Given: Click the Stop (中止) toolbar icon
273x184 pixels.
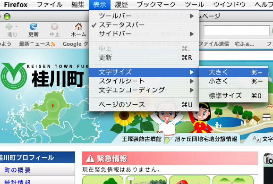Looking at the screenshot, I should click(54, 26).
